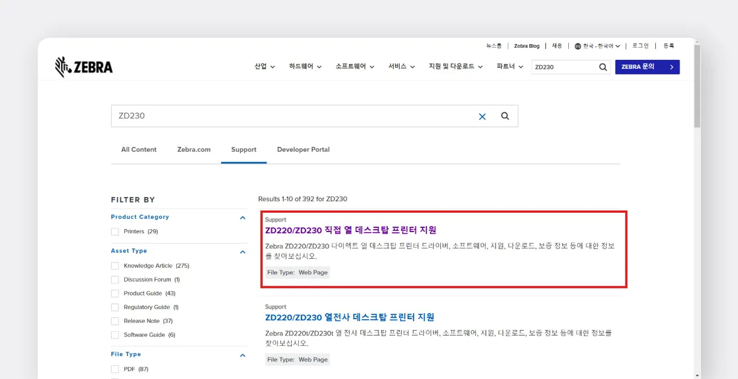Check the Release Note (37) filter
Viewport: 738px width, 379px height.
coord(115,321)
